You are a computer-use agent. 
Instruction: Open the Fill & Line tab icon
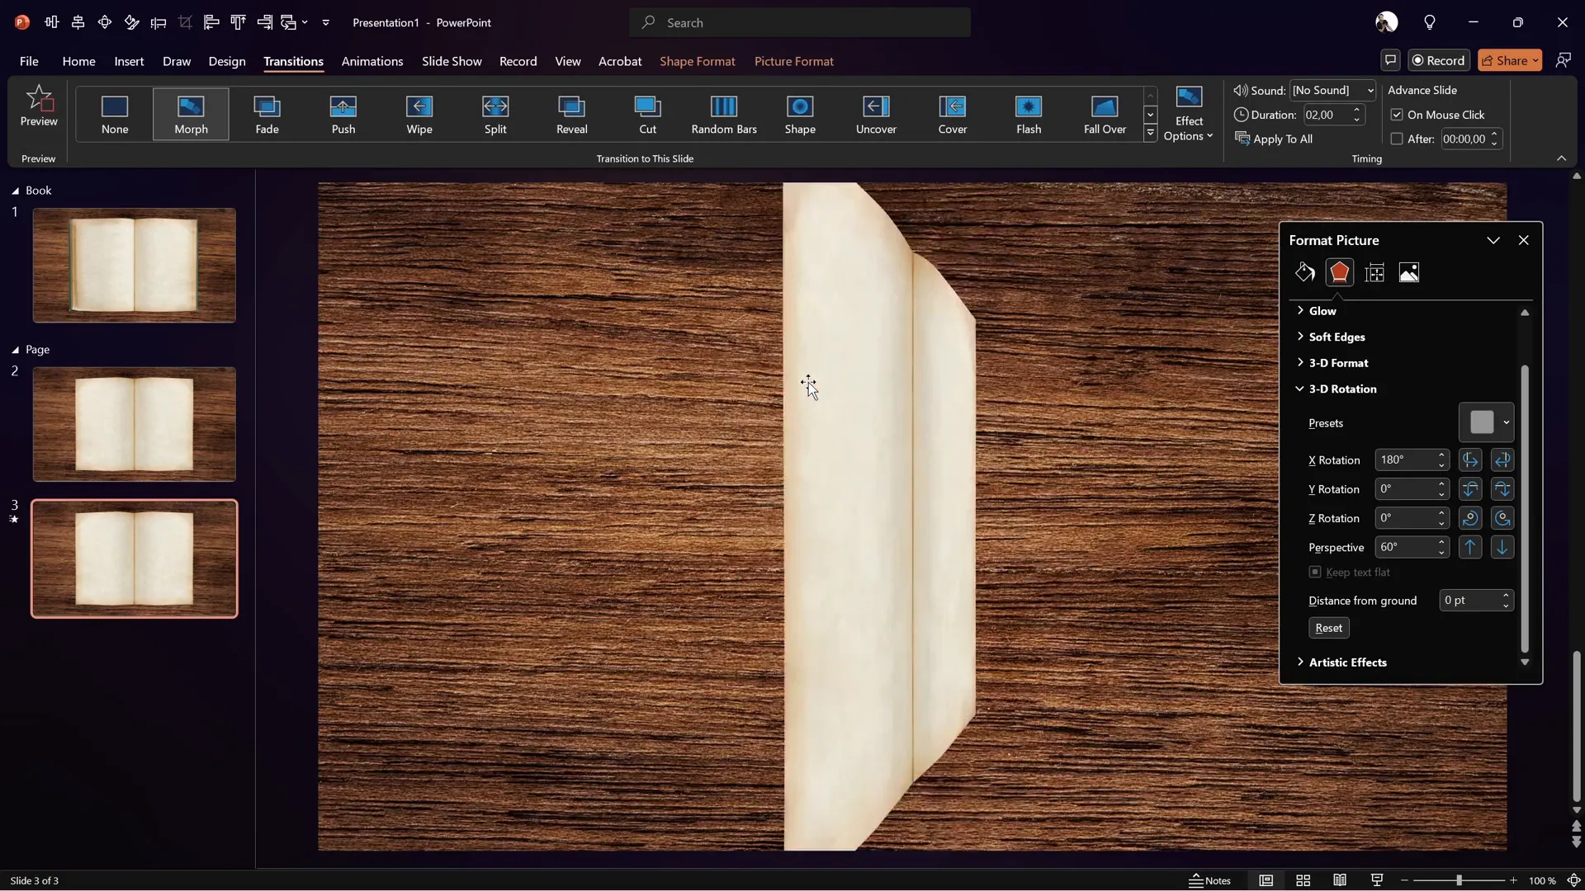pos(1305,272)
